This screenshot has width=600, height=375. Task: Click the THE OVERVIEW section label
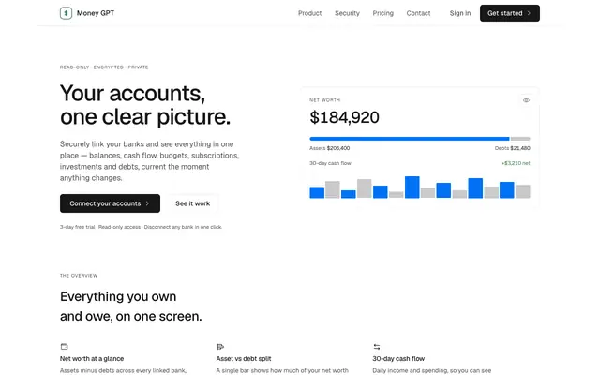click(x=79, y=275)
